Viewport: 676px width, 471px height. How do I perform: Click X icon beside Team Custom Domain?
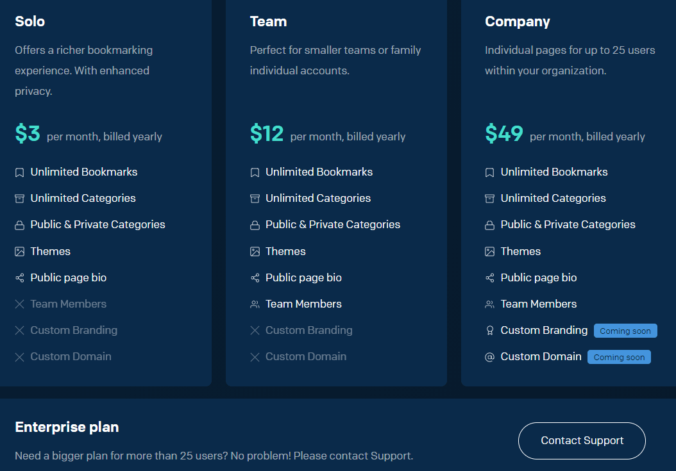coord(255,357)
